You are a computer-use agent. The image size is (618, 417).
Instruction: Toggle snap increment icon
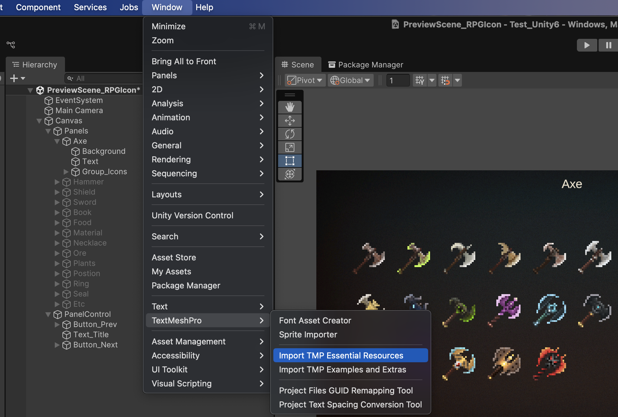point(445,80)
